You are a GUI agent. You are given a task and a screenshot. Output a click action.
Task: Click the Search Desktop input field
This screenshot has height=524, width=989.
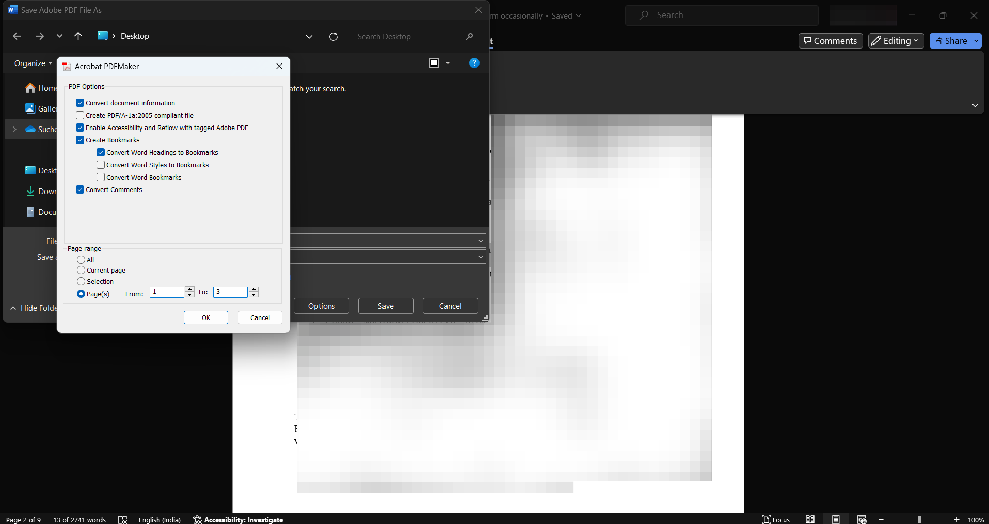point(408,36)
